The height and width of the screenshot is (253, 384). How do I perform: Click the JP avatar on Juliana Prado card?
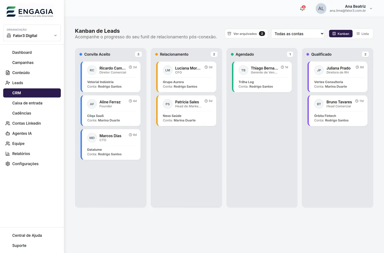[319, 70]
